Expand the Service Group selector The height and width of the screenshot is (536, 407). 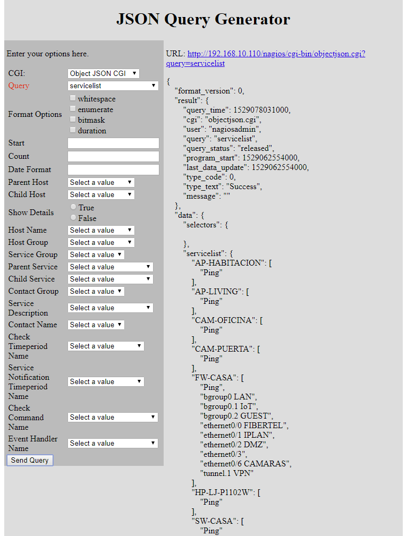point(96,255)
